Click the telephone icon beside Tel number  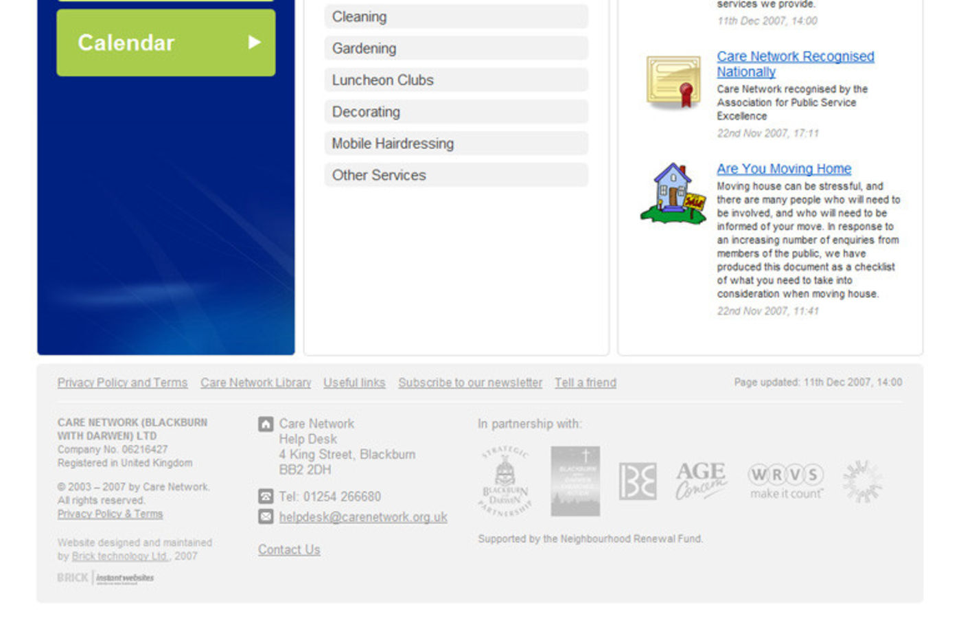tap(266, 496)
